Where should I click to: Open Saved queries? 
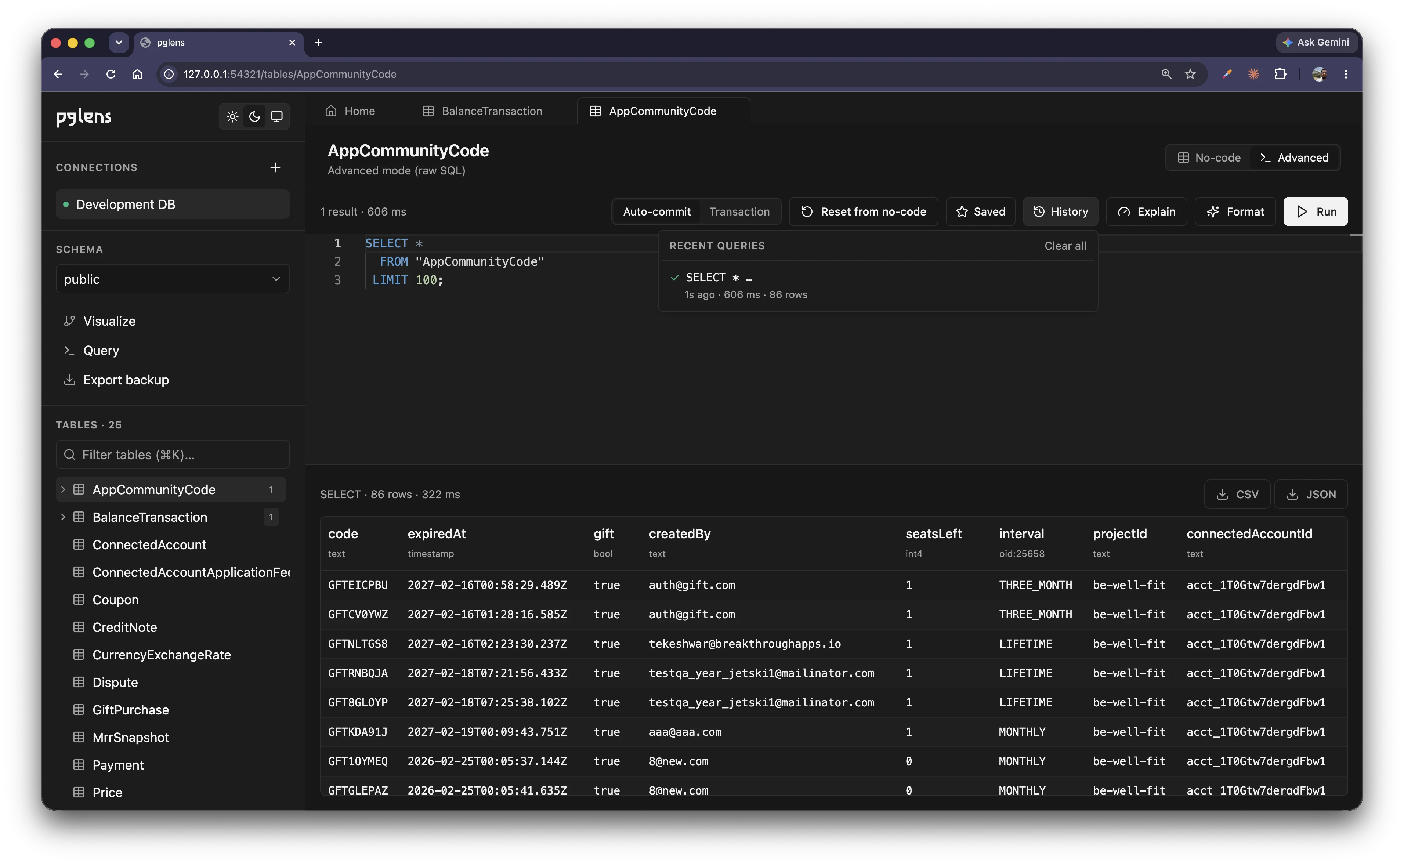[x=981, y=212]
